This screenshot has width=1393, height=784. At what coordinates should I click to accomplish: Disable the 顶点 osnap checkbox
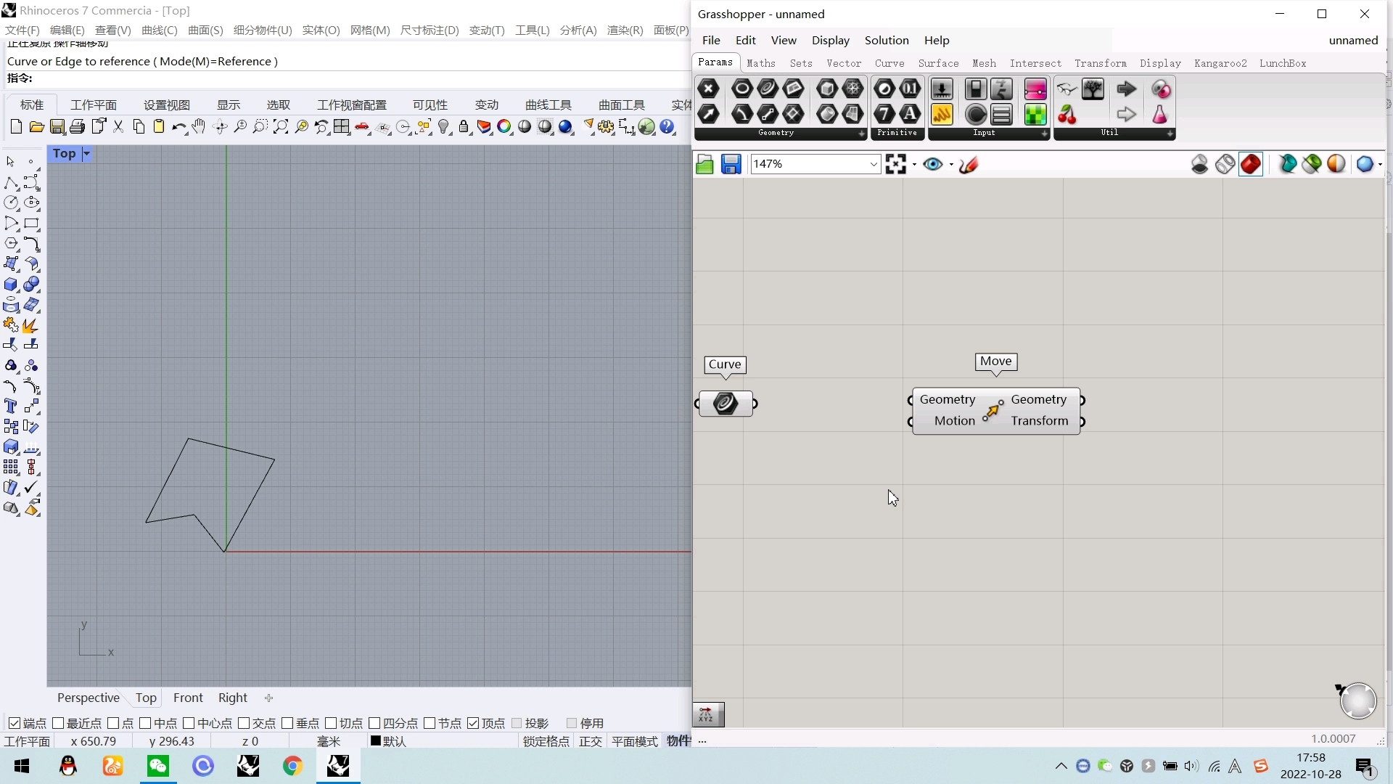473,723
